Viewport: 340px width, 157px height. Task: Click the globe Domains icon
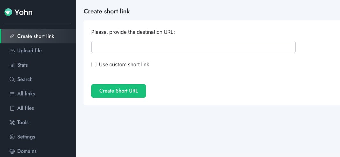(12, 151)
